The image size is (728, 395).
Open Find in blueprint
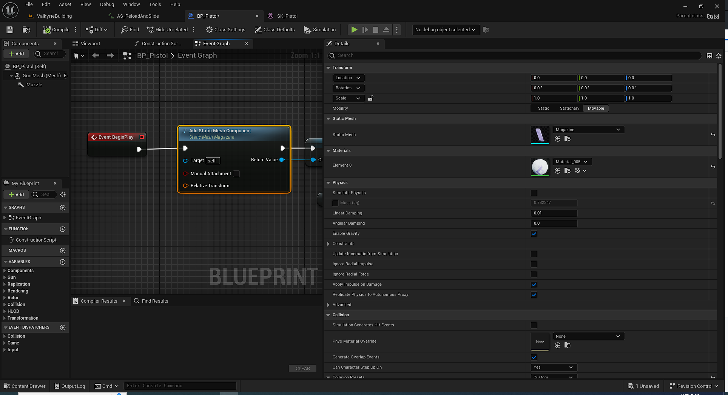pyautogui.click(x=130, y=30)
